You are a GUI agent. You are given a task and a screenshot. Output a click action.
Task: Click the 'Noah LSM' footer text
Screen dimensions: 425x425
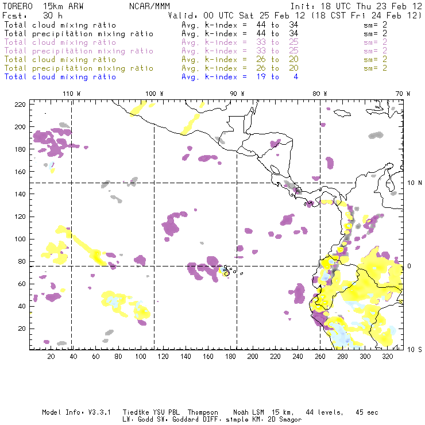pyautogui.click(x=249, y=412)
